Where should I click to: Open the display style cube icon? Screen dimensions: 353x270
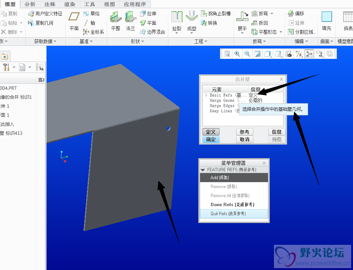268,54
